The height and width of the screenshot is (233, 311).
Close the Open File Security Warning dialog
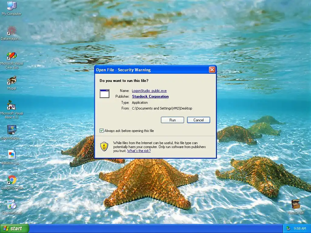(212, 70)
